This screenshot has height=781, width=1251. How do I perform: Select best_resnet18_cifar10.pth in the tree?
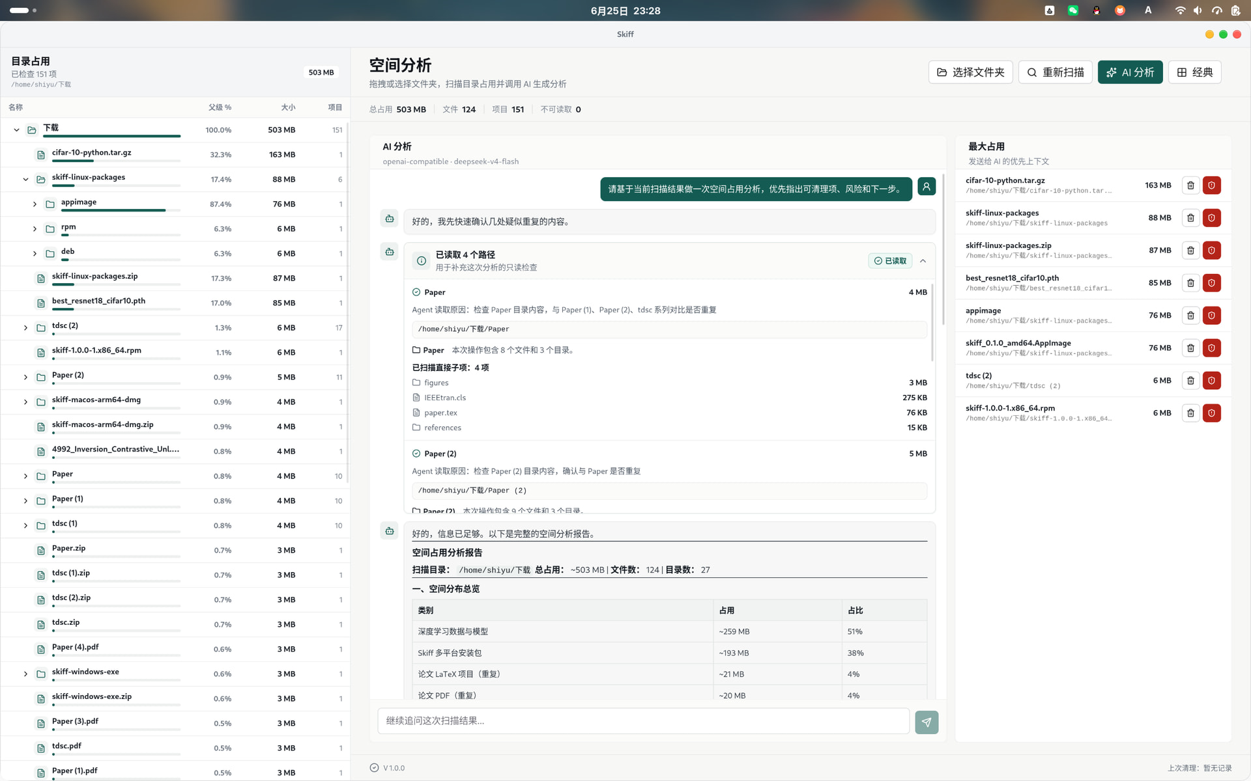175,303
